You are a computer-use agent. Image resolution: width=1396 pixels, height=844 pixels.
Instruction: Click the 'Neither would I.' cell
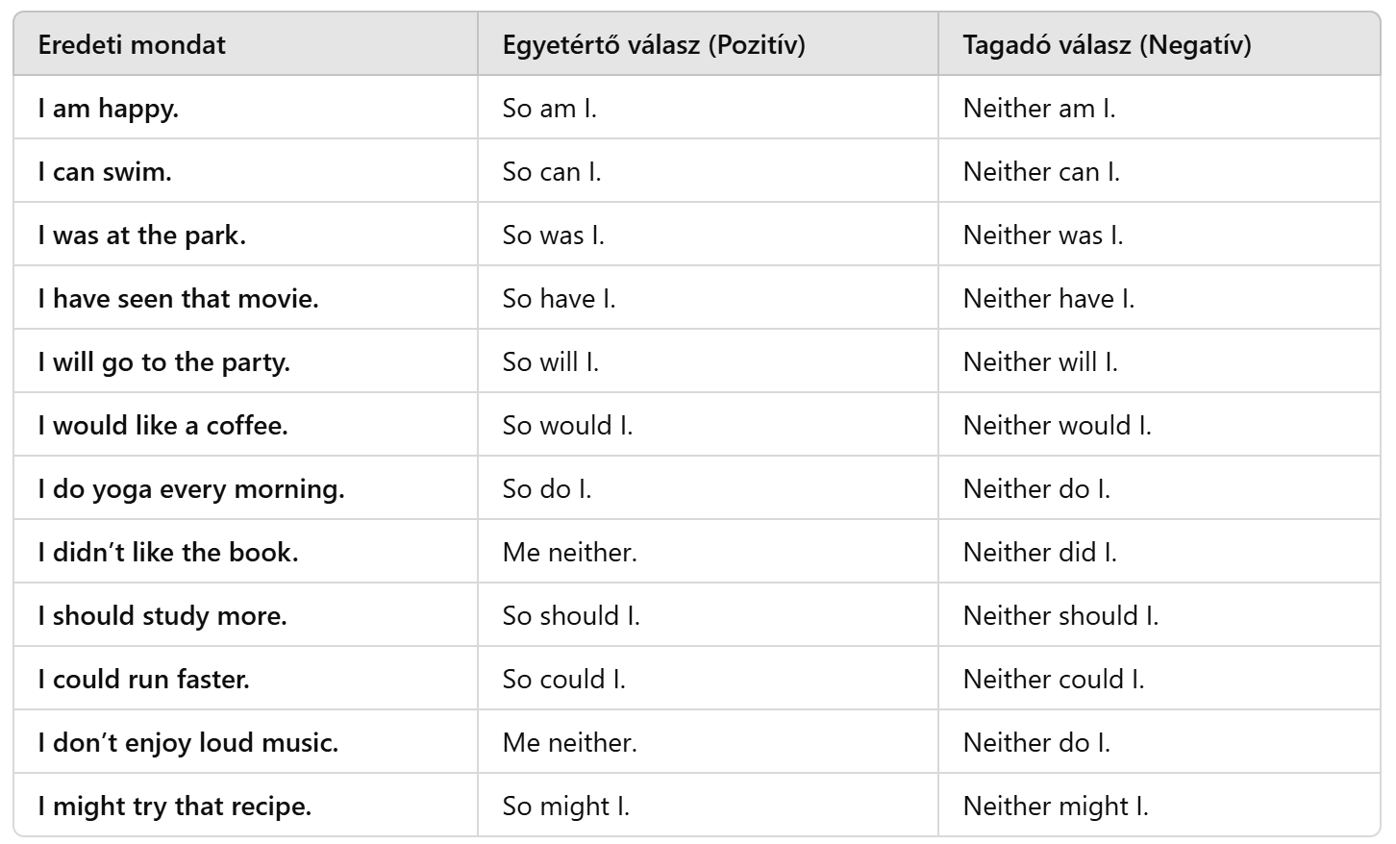[1057, 426]
